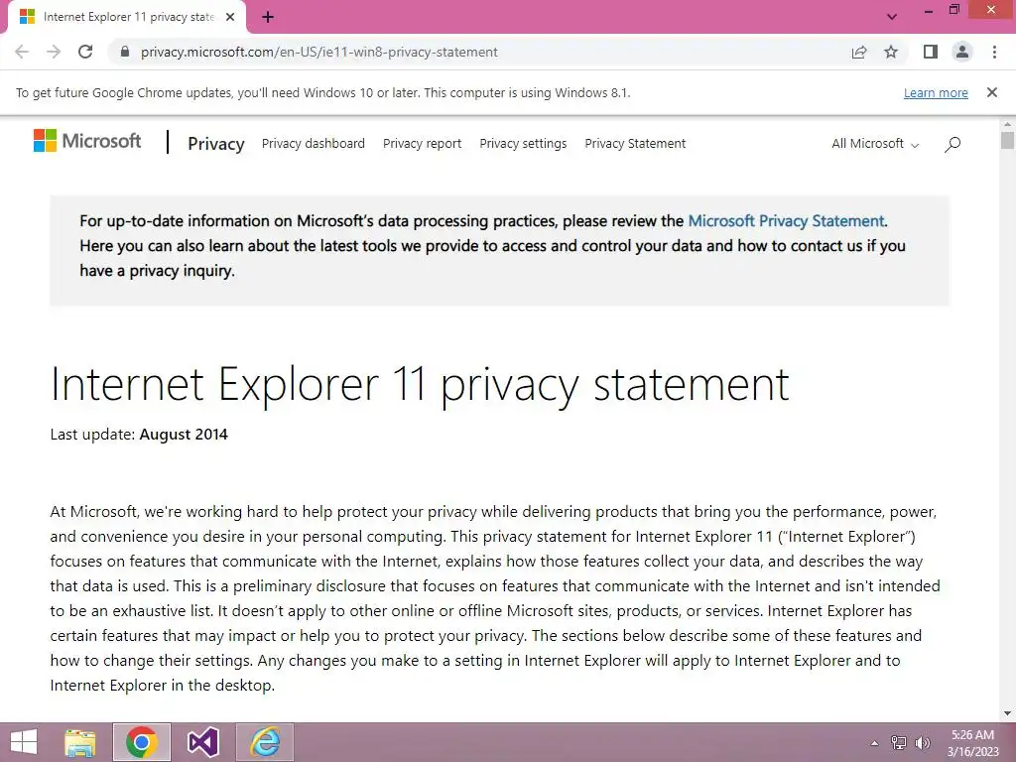Open Windows Start button

click(24, 742)
